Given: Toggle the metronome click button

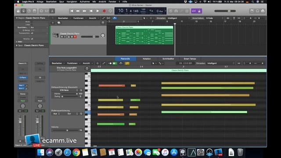Looking at the screenshot, I should (x=199, y=11).
